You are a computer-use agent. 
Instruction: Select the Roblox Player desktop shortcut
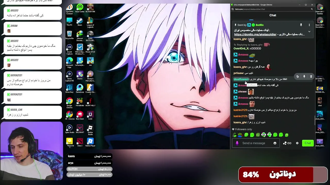tap(90, 142)
